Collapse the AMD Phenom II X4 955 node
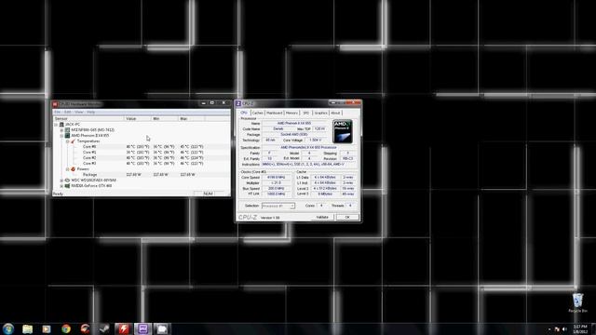The height and width of the screenshot is (335, 596). (61, 136)
